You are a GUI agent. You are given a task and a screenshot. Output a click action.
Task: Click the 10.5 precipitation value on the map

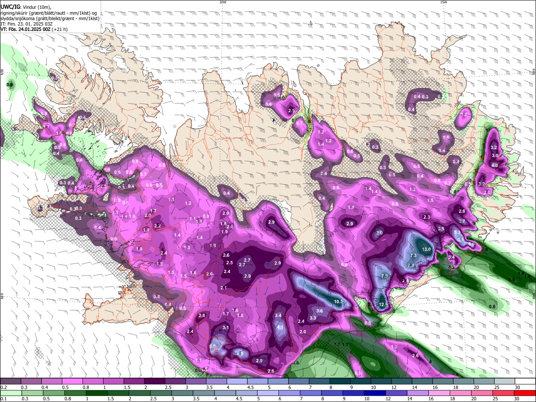338,301
